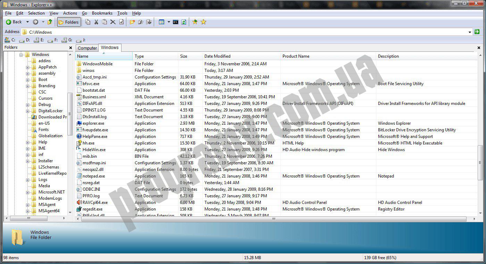Select the Fonts folder in the tree
The height and width of the screenshot is (264, 486).
click(x=43, y=130)
